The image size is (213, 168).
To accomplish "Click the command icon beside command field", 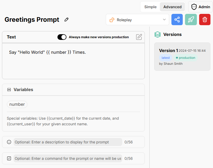I will coord(9,158).
